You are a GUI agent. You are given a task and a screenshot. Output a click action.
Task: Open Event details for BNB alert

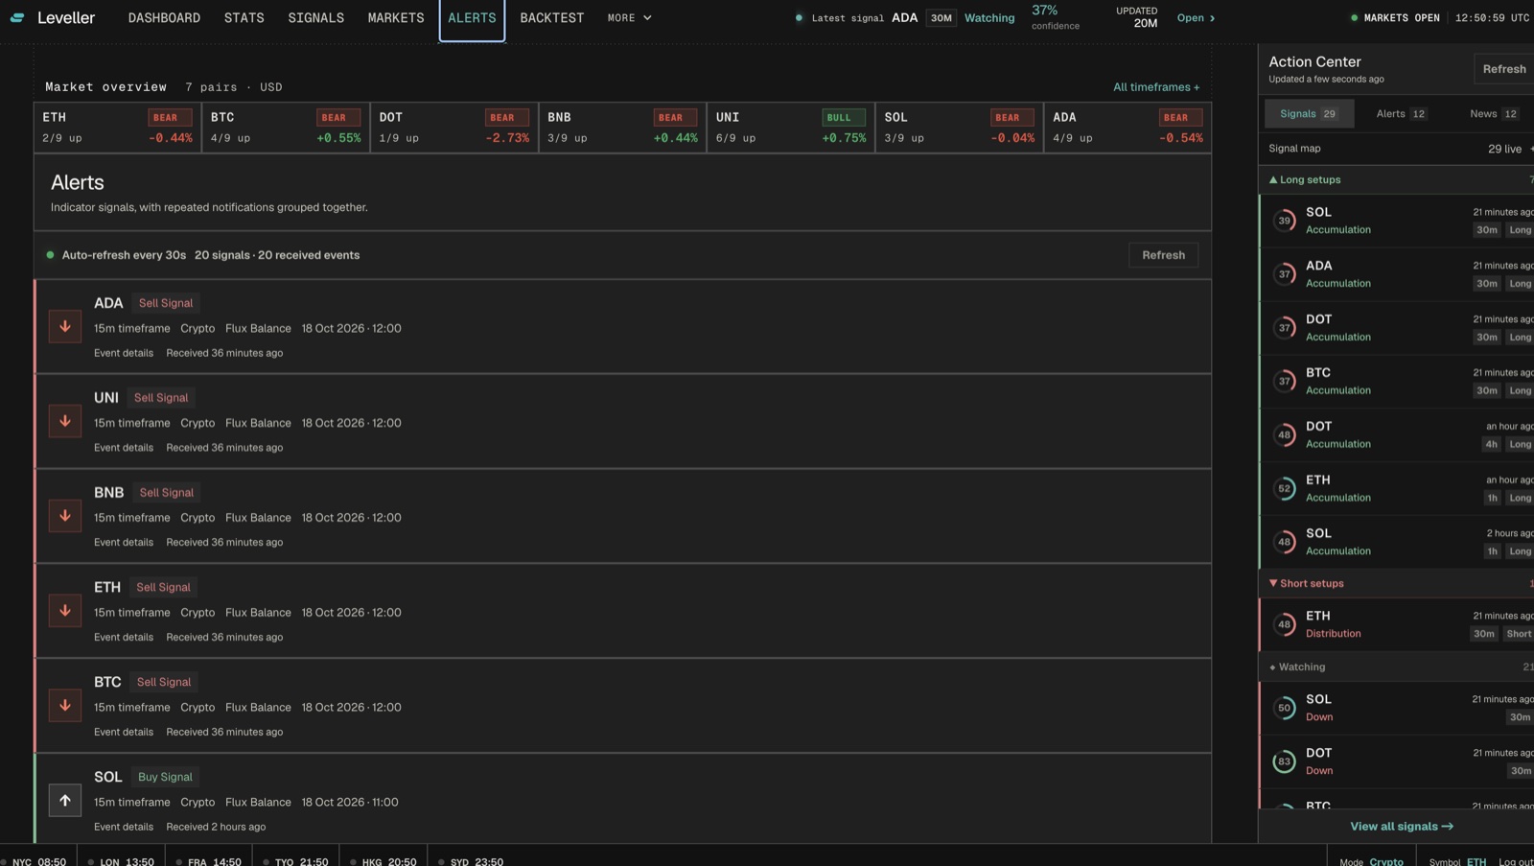124,543
